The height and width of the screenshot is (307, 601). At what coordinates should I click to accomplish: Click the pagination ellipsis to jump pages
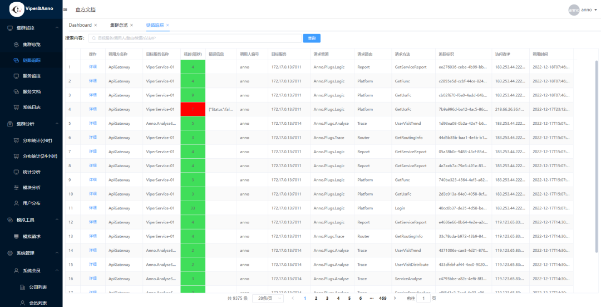click(371, 298)
